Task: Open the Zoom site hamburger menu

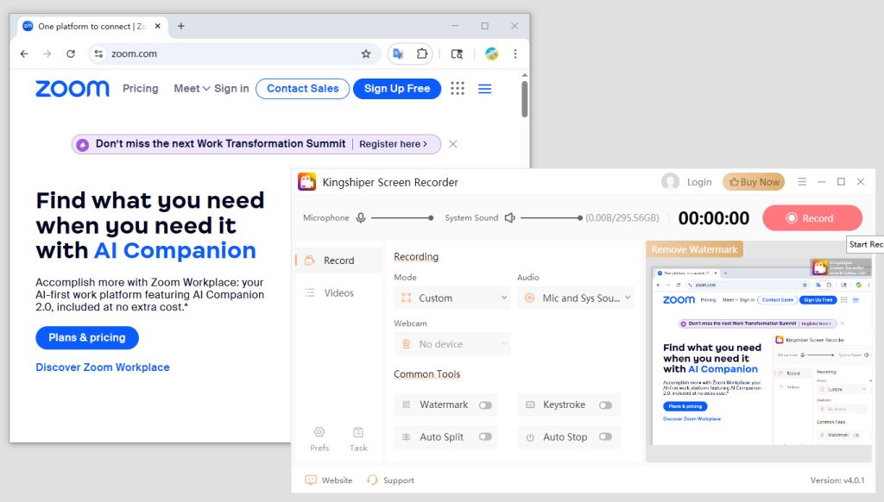Action: (485, 89)
